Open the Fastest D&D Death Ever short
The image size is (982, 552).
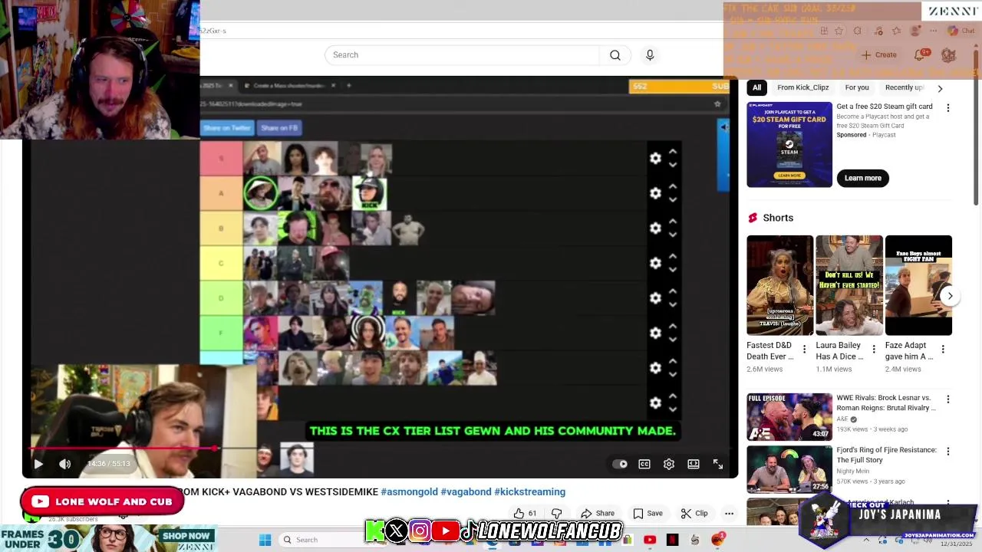click(779, 285)
